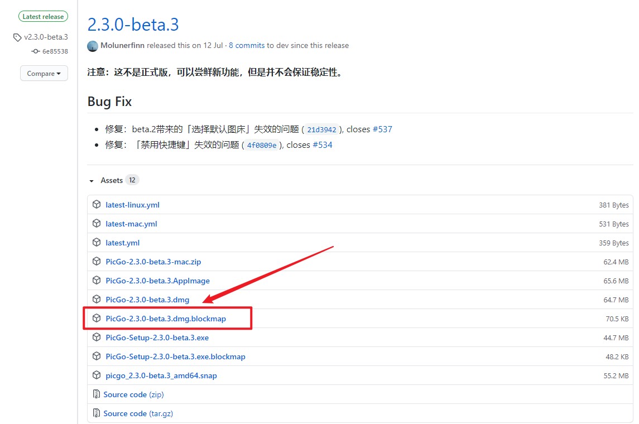The width and height of the screenshot is (639, 424).
Task: Click package icon beside PicGo-Setup-2.3.0-beta.3.exe
Action: pyautogui.click(x=97, y=337)
